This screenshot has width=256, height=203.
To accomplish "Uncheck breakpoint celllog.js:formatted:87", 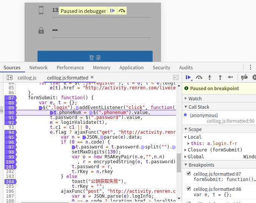I will point(189,173).
